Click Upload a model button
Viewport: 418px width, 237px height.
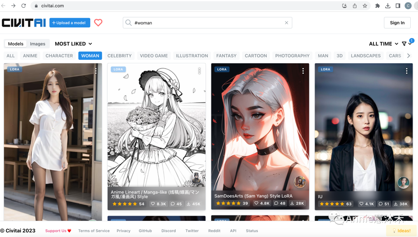click(70, 23)
